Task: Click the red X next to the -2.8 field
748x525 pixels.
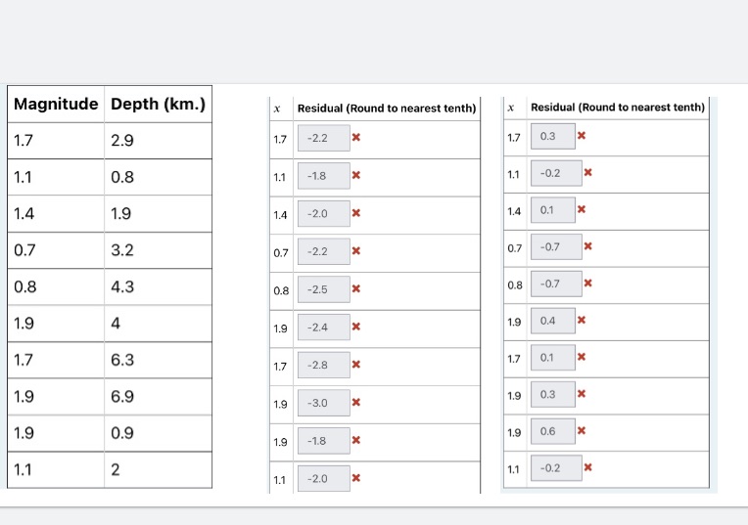Action: [355, 365]
